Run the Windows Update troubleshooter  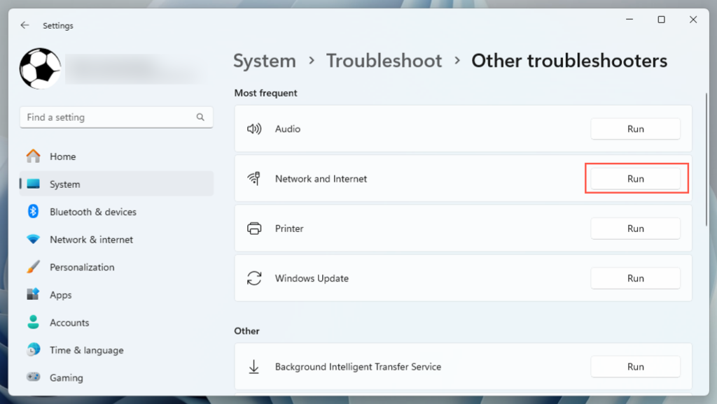pyautogui.click(x=635, y=278)
